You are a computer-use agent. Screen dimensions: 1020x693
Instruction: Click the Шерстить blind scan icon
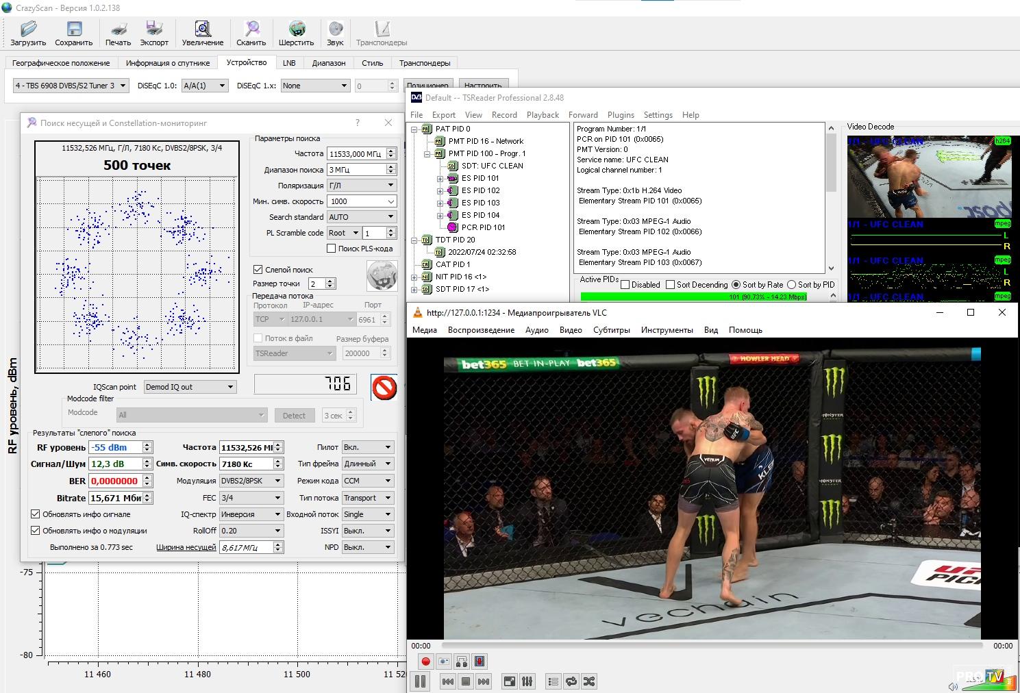tap(296, 32)
